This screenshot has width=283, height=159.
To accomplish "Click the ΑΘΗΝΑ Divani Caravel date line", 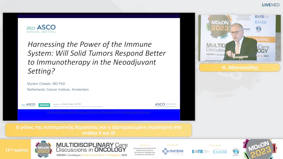I will 92,155.
